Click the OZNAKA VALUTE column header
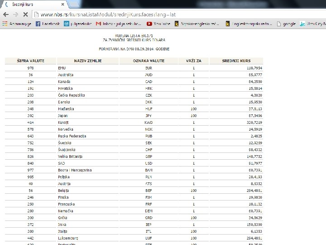 (149, 61)
